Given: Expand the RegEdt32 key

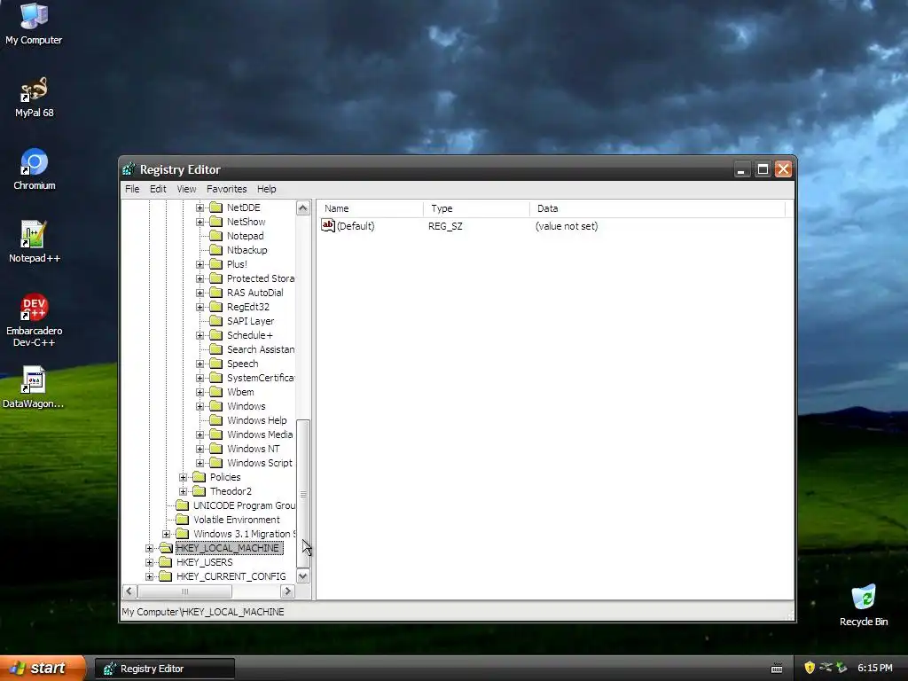Looking at the screenshot, I should [x=200, y=307].
